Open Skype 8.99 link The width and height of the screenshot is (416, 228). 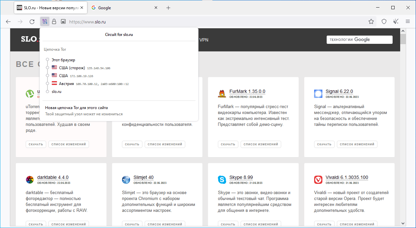tap(241, 177)
